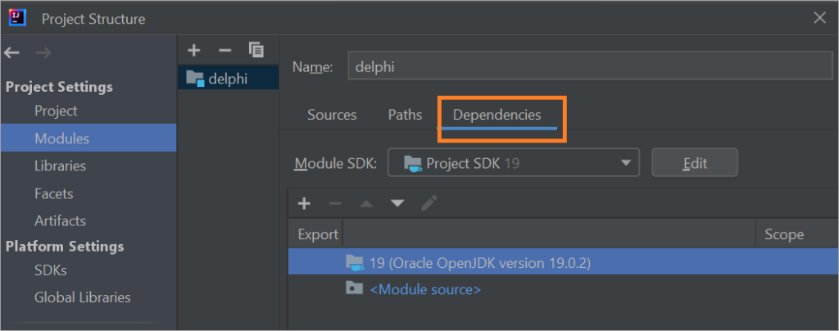Select Modules in the sidebar
Screen dimensions: 839x331
pyautogui.click(x=88, y=138)
